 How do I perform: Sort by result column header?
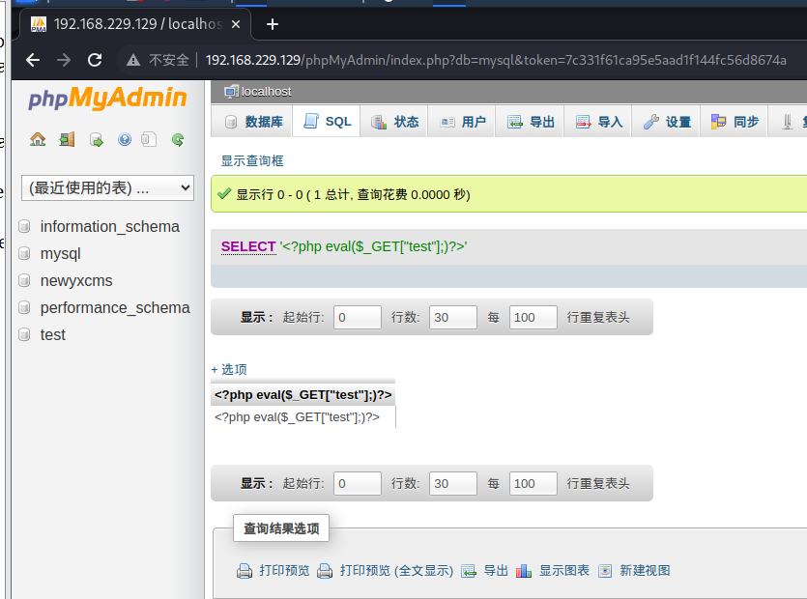point(303,395)
